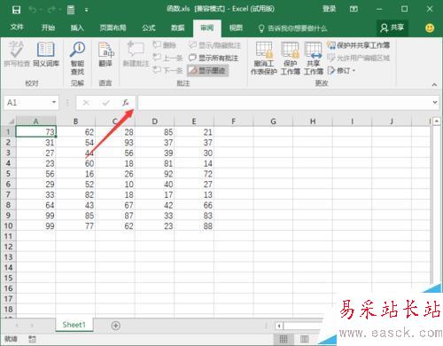Confirm entry with the checkmark icon
Viewport: 443px width, 346px height.
[x=105, y=103]
